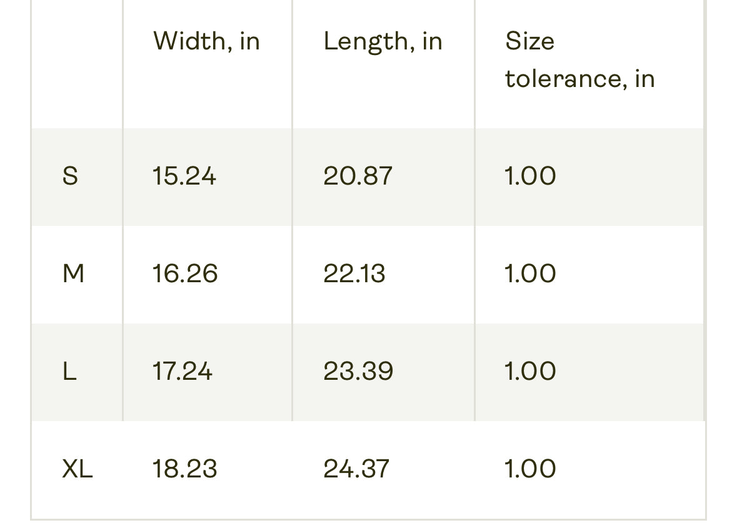Click the 18.23 width value
Image resolution: width=737 pixels, height=530 pixels.
click(185, 469)
